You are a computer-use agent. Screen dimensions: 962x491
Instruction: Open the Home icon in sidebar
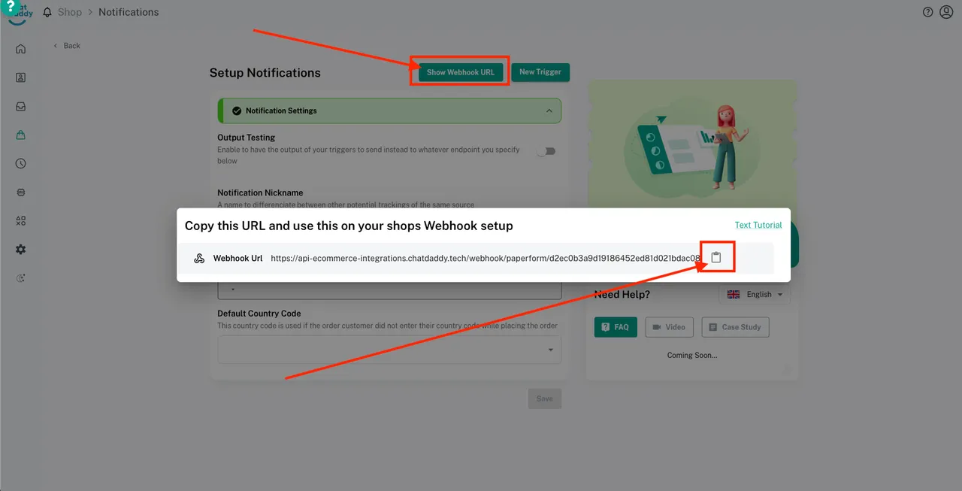click(x=21, y=49)
